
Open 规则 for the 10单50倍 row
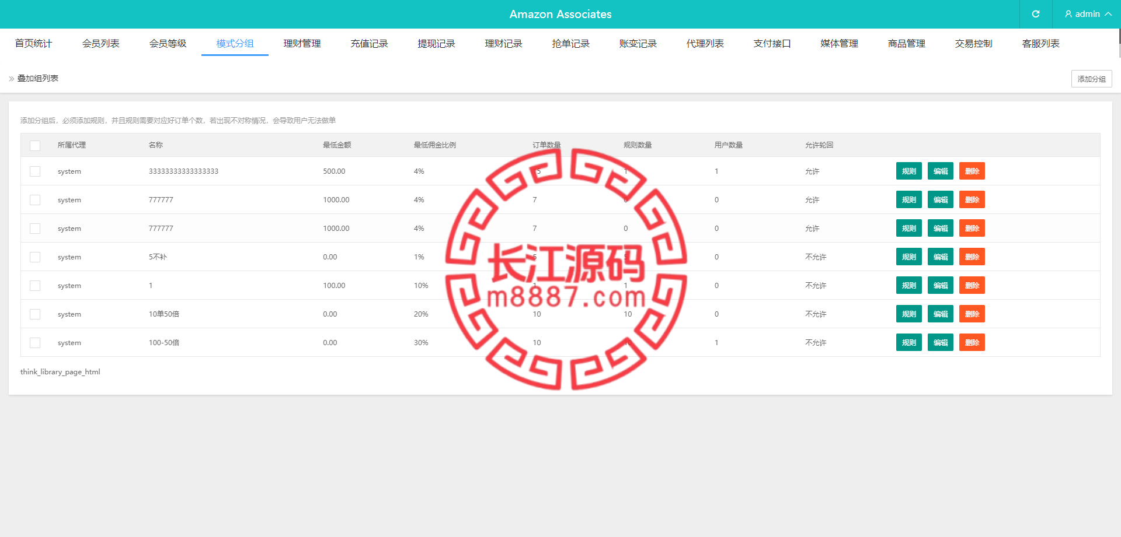pos(909,314)
